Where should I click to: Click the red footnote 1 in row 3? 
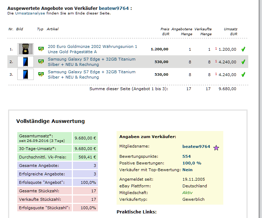coord(216,74)
